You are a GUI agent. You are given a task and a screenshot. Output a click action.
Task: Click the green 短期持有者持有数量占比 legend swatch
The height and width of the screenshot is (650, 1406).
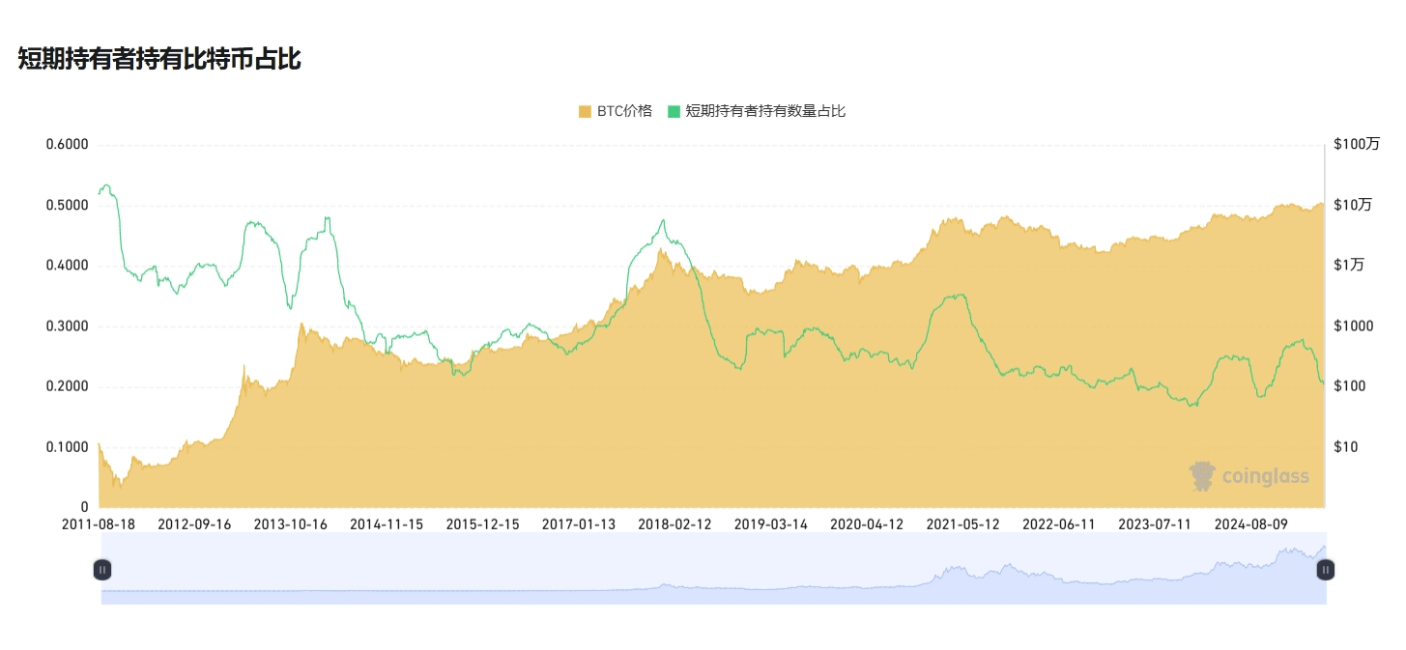(x=674, y=111)
